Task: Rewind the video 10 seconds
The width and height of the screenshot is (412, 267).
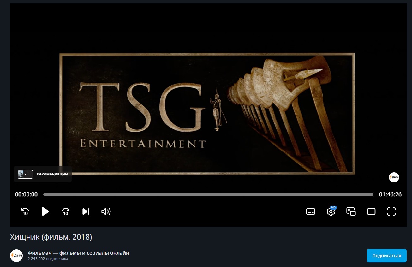Action: 25,211
